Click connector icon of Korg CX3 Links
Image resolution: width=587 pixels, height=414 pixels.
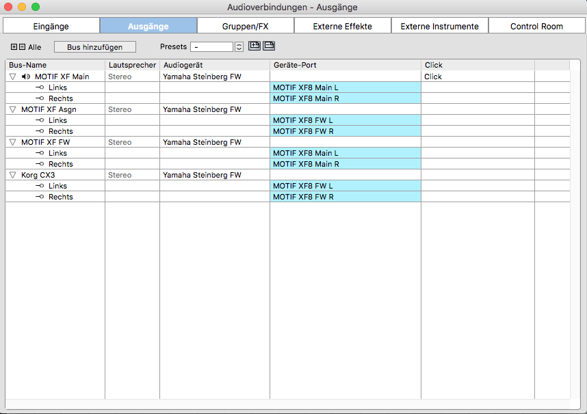click(x=40, y=187)
